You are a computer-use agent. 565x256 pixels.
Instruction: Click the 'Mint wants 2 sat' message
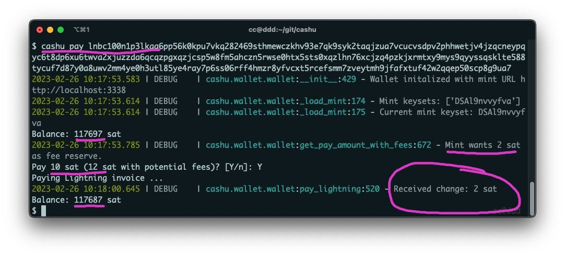click(483, 145)
